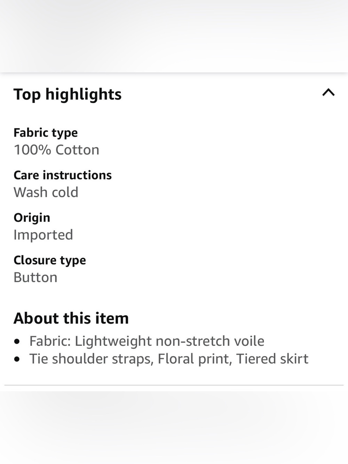This screenshot has height=464, width=348.
Task: Click the blurred area below the divider
Action: pos(174,427)
